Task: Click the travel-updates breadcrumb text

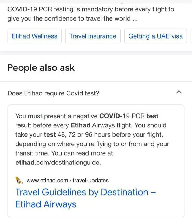Action: click(x=90, y=180)
